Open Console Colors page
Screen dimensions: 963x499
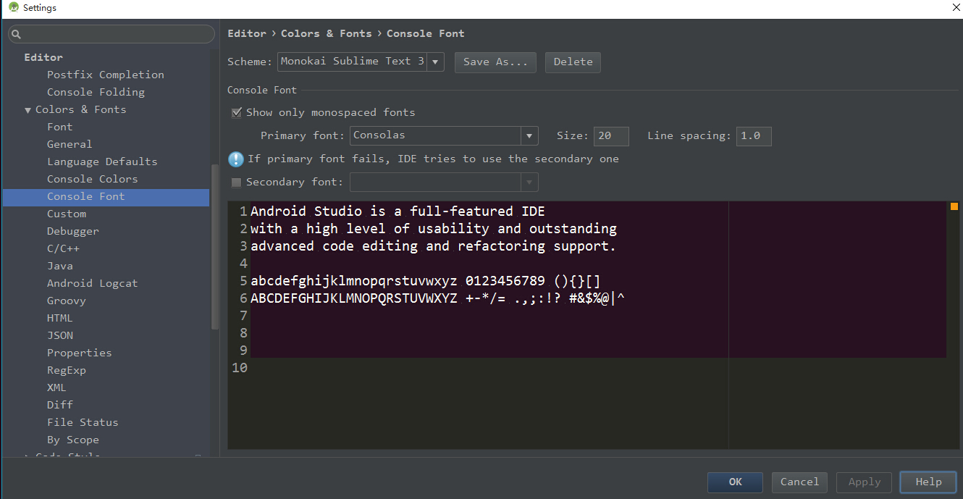92,179
